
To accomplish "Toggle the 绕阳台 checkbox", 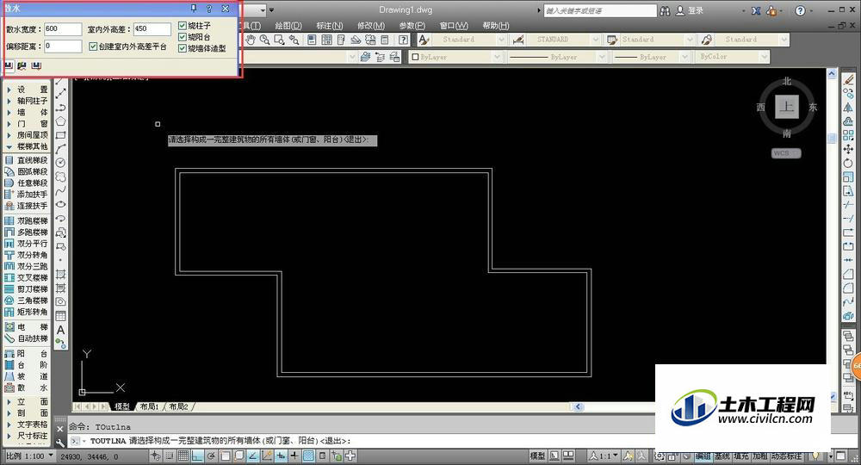I will pyautogui.click(x=183, y=37).
